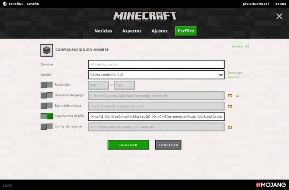
Task: Click the JVM arguments text field
Action: click(156, 116)
